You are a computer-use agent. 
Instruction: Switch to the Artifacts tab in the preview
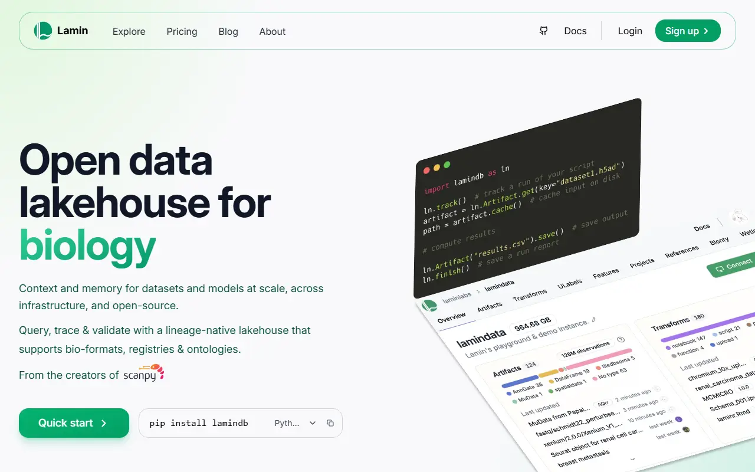[x=490, y=306]
